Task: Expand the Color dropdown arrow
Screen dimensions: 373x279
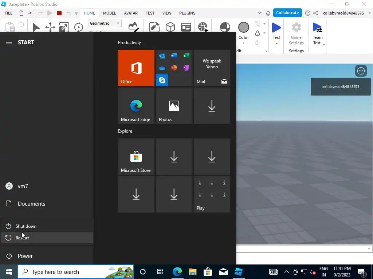Action: coord(244,43)
